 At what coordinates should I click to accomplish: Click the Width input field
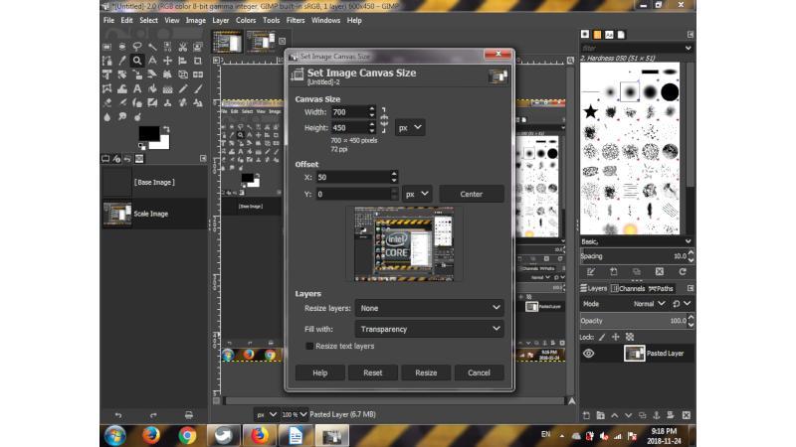349,112
